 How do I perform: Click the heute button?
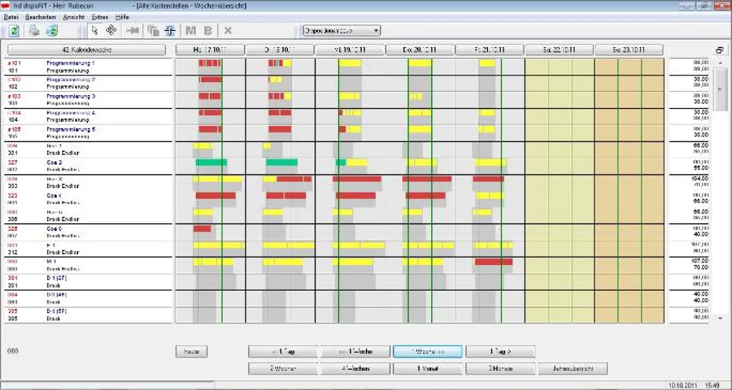click(x=191, y=351)
